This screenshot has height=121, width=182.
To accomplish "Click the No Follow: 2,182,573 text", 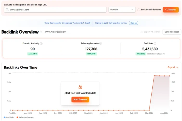I will (156, 54).
